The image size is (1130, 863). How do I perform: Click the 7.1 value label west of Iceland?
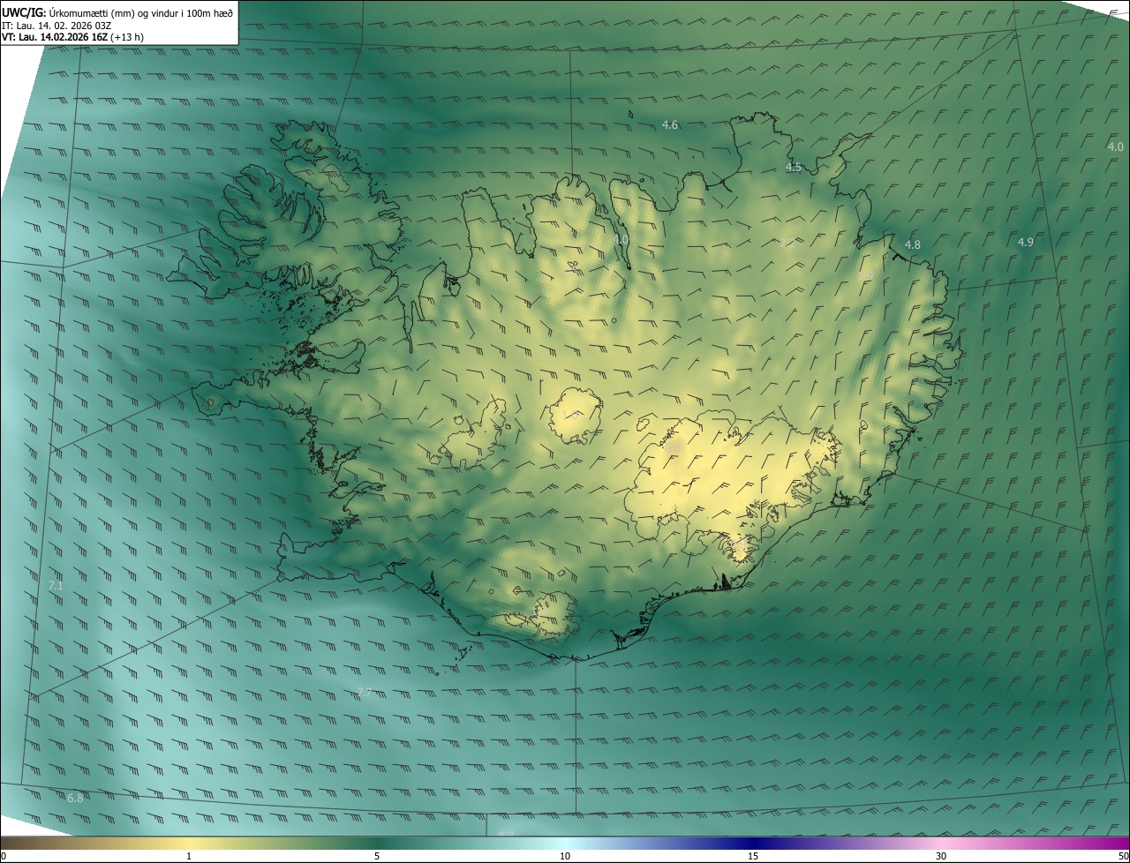pyautogui.click(x=56, y=586)
